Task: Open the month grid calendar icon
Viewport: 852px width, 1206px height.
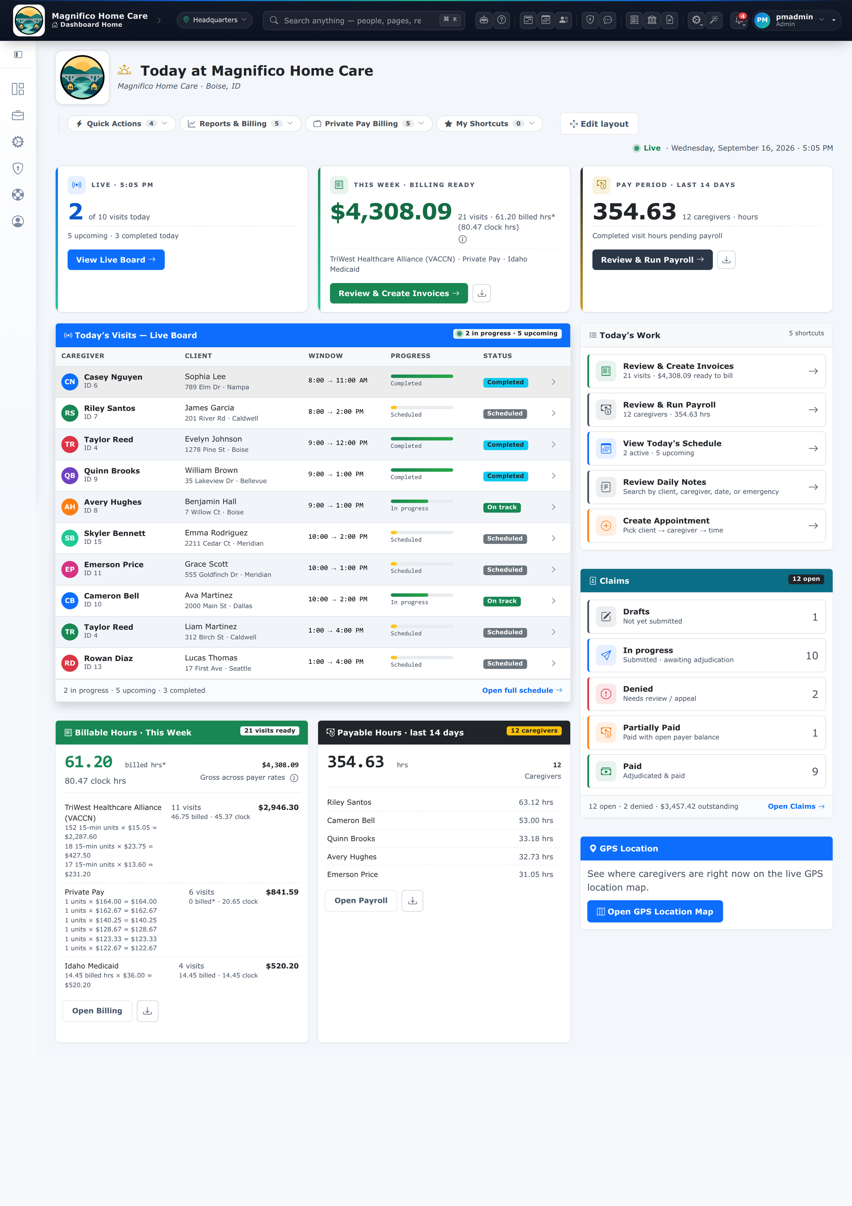Action: coord(546,20)
